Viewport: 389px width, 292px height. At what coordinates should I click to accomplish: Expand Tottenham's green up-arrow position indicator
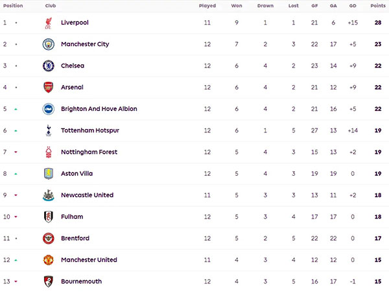click(x=16, y=130)
